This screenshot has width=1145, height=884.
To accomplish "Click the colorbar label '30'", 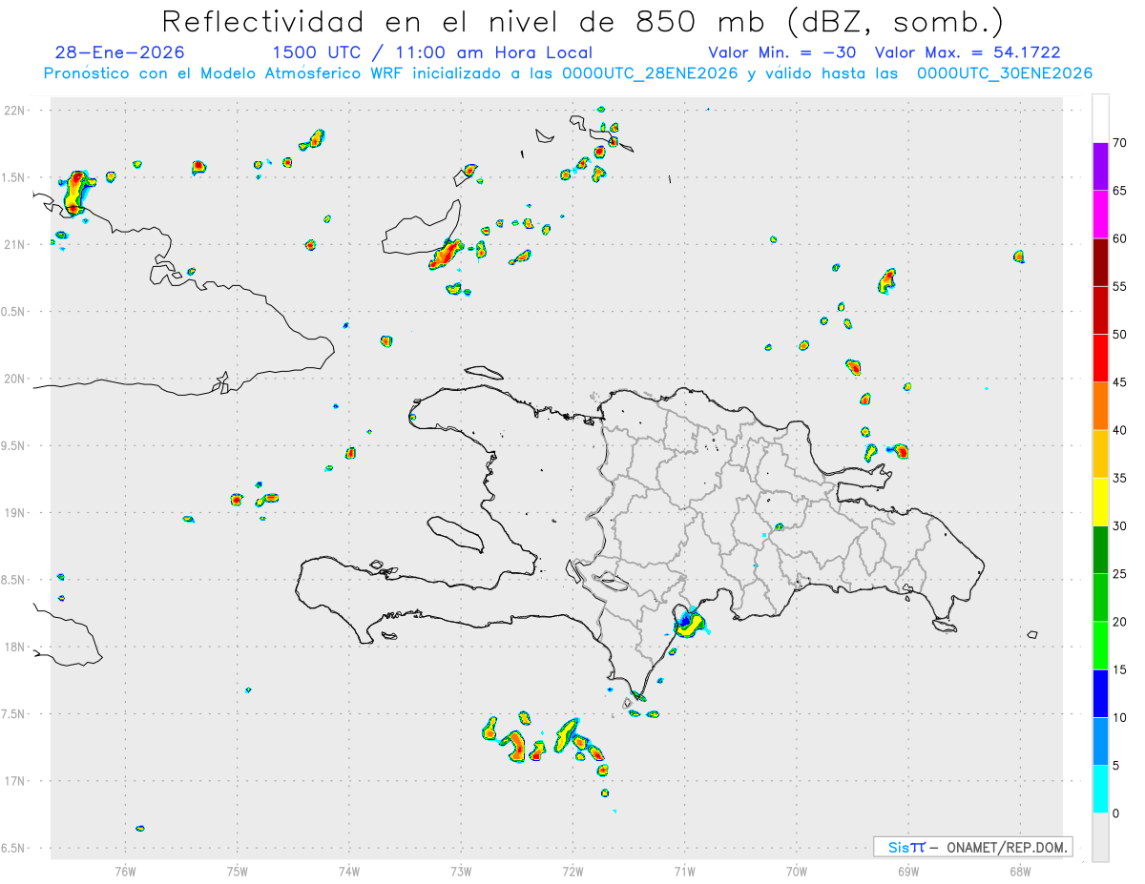I will [x=1120, y=525].
